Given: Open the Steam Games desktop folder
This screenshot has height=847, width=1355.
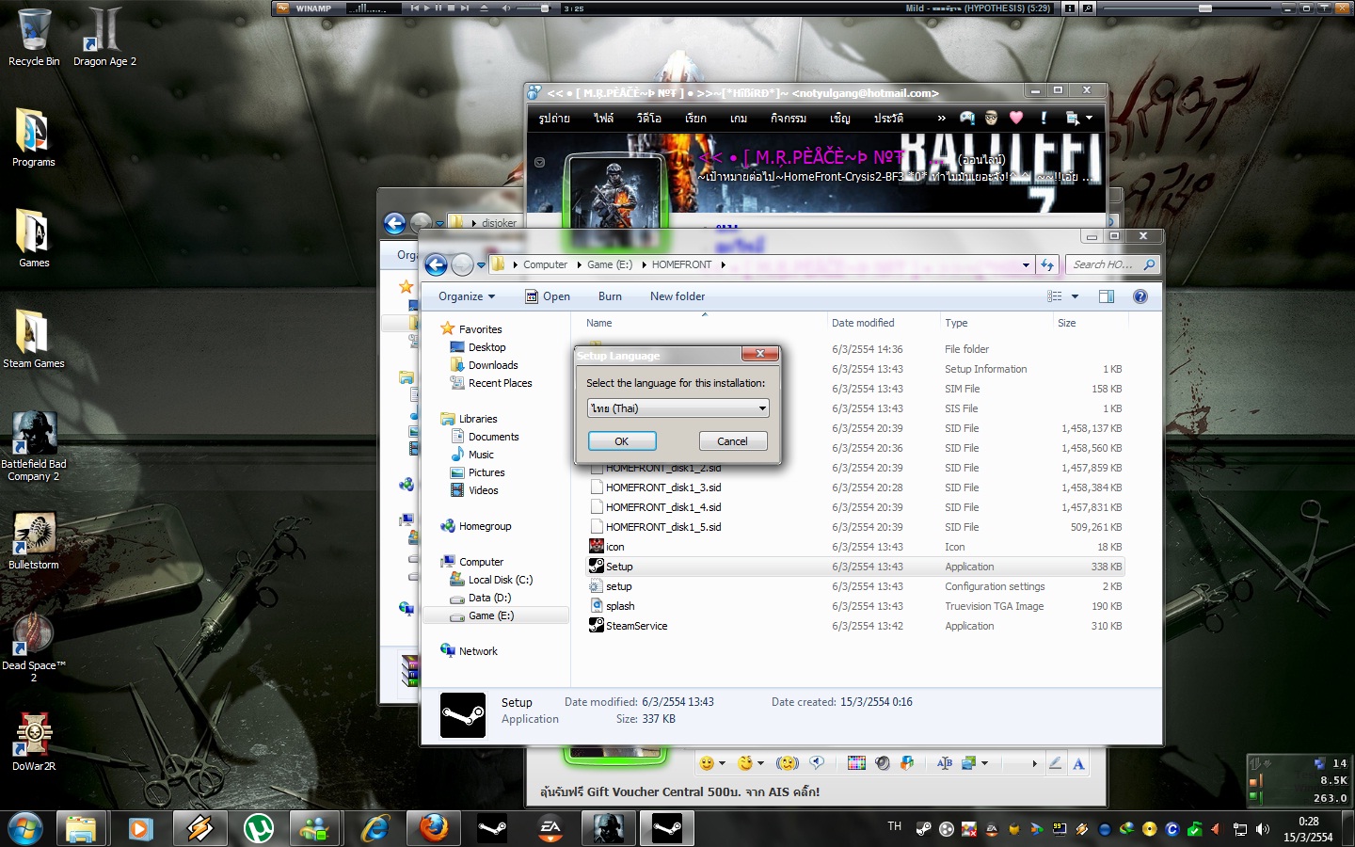Looking at the screenshot, I should pos(34,339).
